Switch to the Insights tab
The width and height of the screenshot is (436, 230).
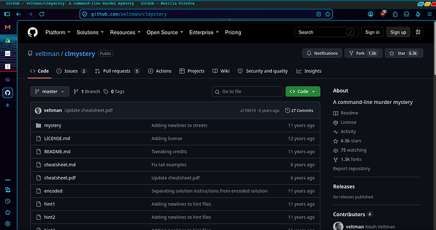point(309,71)
